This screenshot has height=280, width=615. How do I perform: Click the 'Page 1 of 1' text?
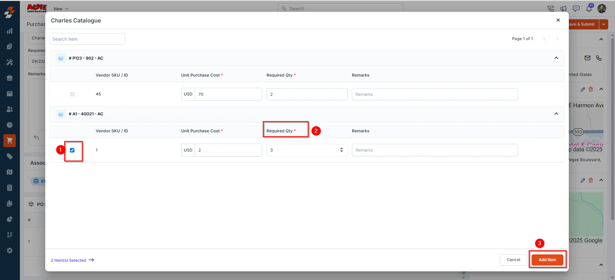(x=522, y=39)
